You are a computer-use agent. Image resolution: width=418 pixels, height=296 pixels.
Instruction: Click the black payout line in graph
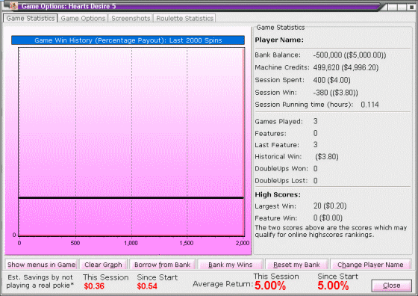[x=131, y=198]
